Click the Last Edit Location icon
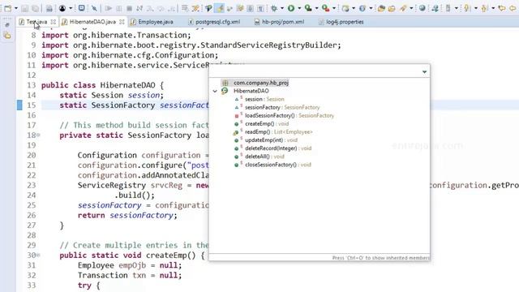This screenshot has width=519, height=292. coord(502,8)
